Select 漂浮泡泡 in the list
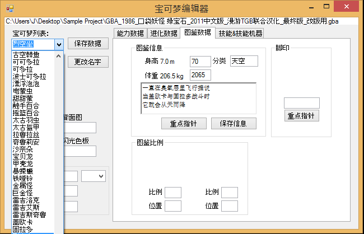Screen dimensions: 364x234 [33, 84]
